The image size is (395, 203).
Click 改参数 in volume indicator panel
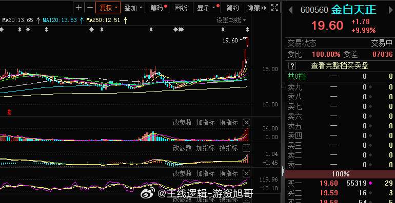coord(182,123)
